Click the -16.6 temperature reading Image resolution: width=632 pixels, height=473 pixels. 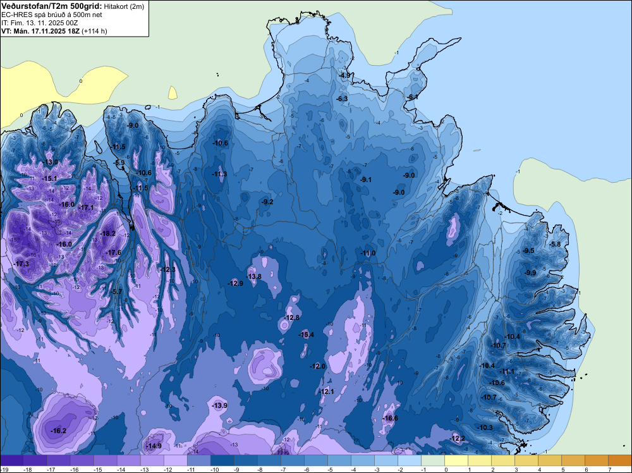click(390, 418)
